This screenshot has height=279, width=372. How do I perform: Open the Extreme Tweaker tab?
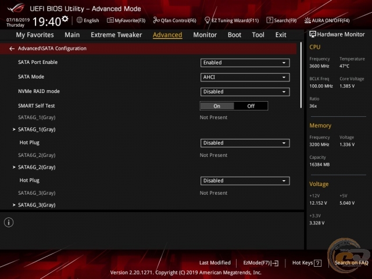coord(116,35)
